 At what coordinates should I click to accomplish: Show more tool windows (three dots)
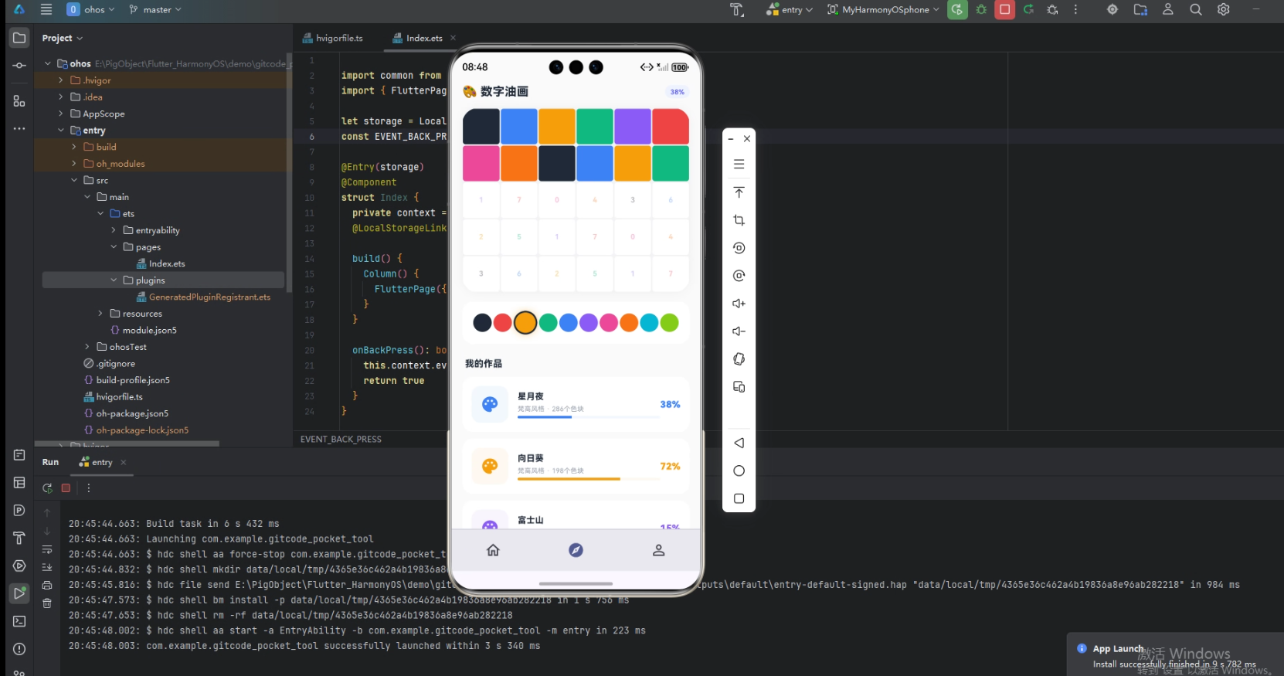[x=19, y=128]
